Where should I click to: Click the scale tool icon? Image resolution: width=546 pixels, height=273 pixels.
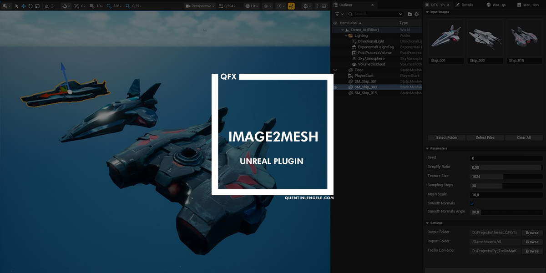37,6
